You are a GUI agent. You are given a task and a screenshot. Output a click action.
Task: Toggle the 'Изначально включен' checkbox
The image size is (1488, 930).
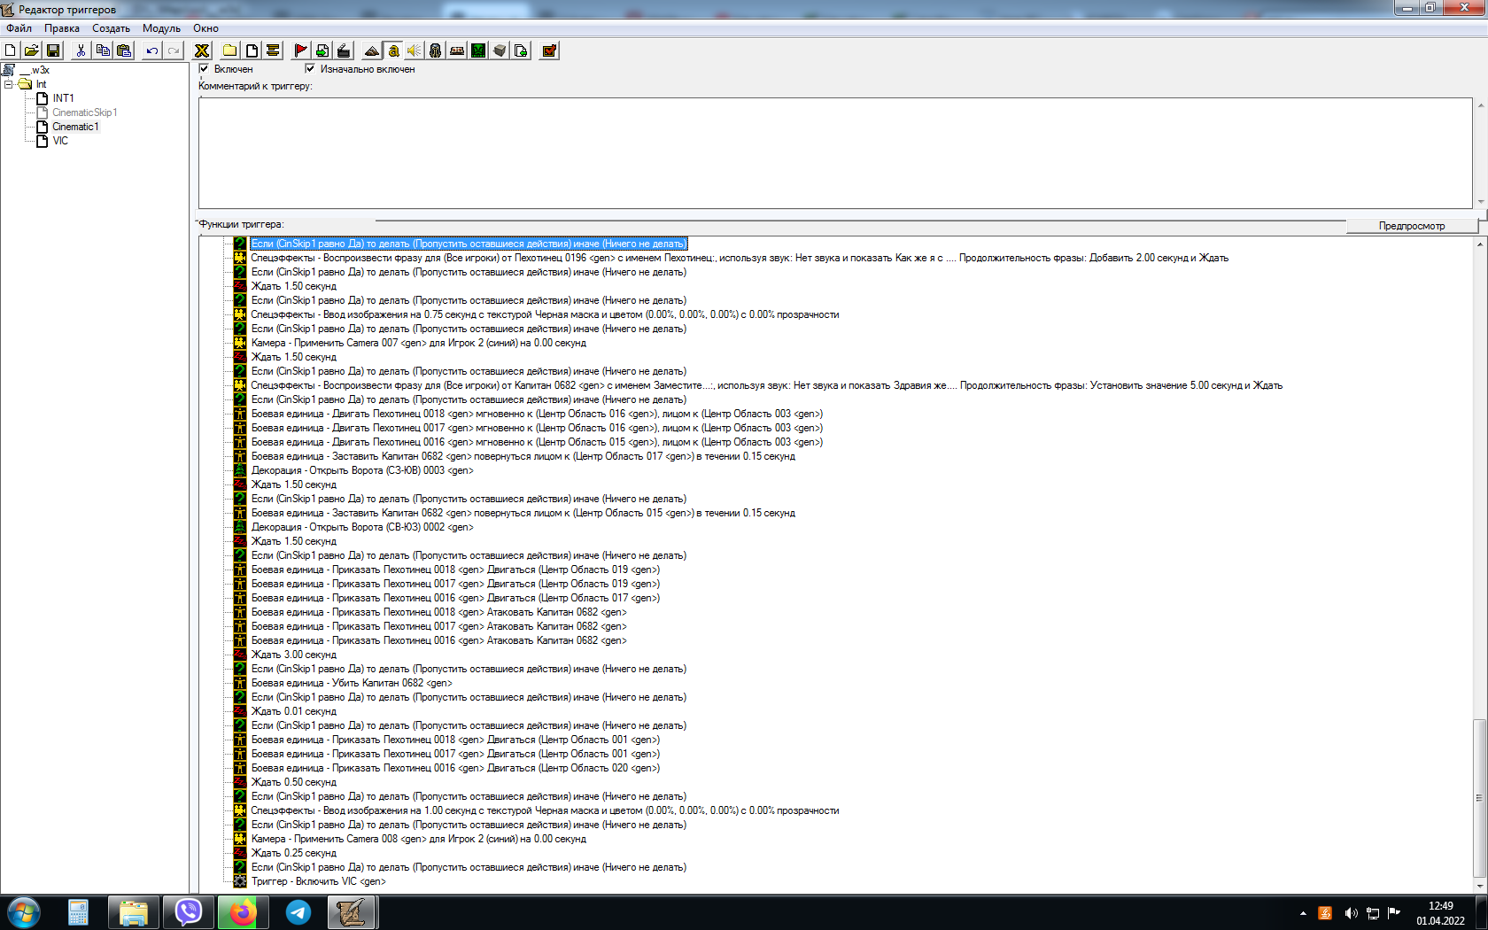click(x=310, y=68)
